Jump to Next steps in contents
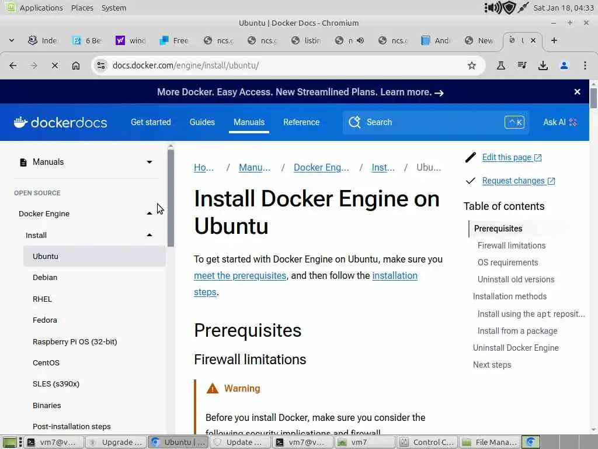598x449 pixels. point(492,365)
